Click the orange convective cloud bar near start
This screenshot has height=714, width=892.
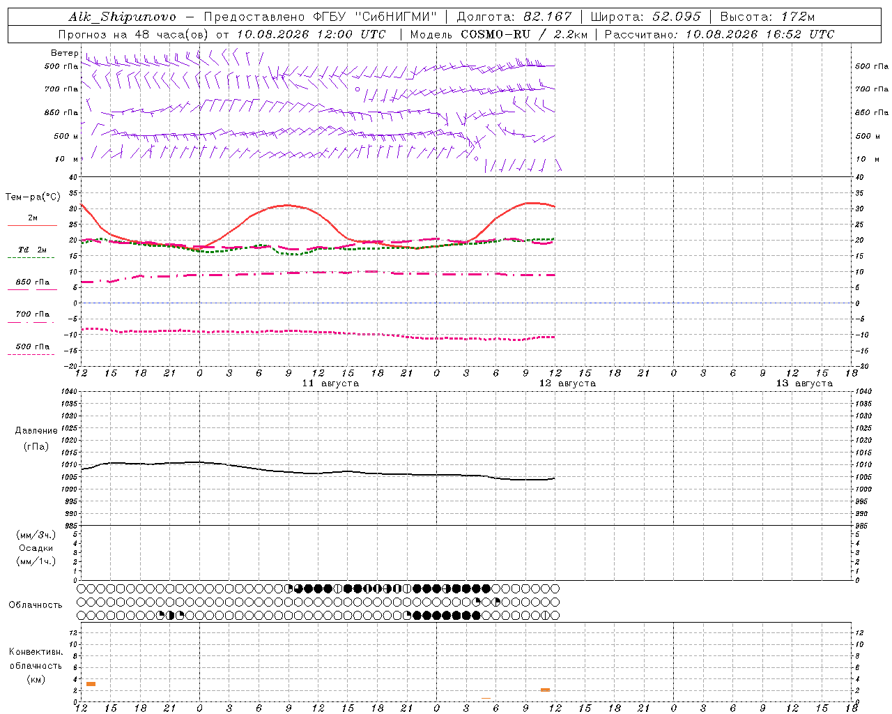click(x=91, y=684)
